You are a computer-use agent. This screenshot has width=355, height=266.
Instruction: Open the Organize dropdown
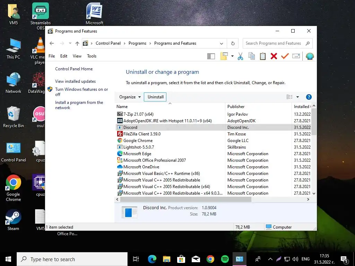130,97
